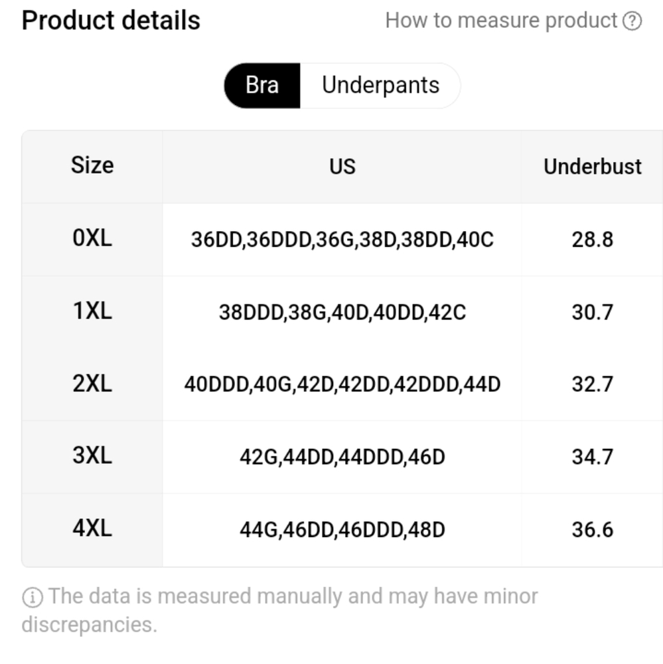
Task: Select the 3XL size row label
Action: [92, 456]
